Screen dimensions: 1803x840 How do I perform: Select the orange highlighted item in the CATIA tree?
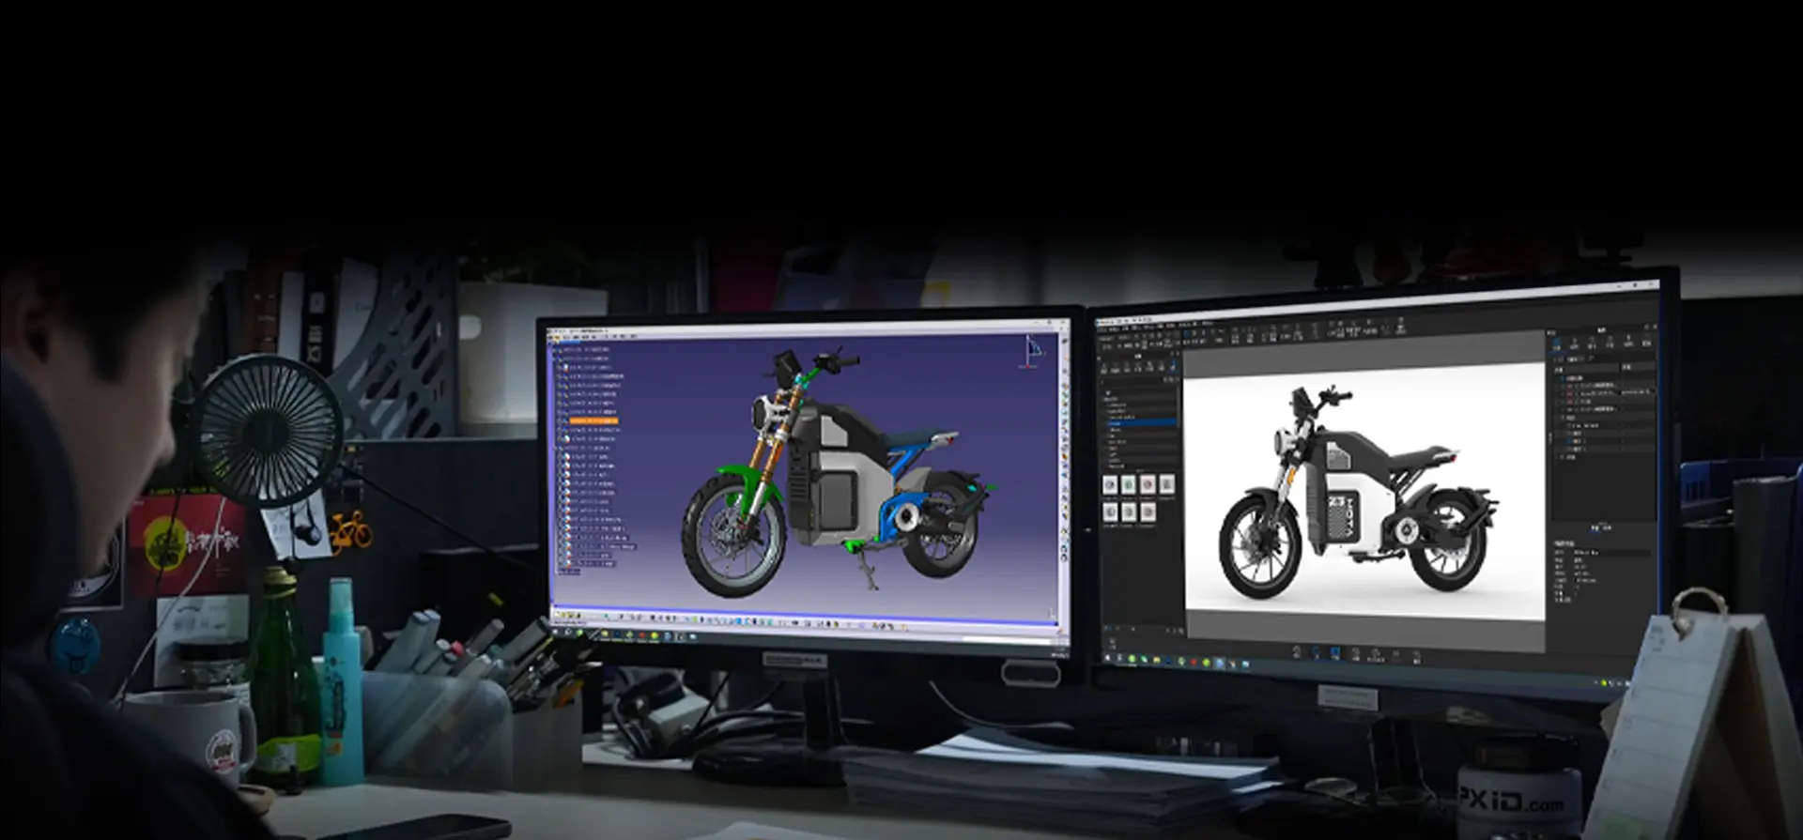tap(593, 420)
